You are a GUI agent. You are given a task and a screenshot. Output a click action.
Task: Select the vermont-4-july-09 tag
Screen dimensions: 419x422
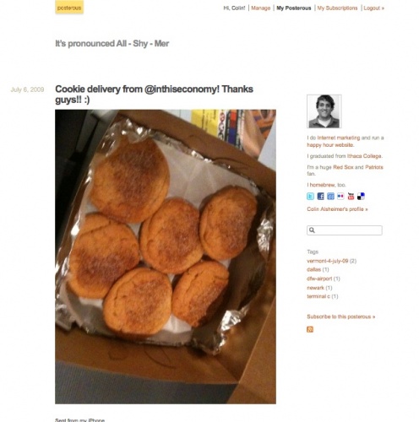[328, 261]
